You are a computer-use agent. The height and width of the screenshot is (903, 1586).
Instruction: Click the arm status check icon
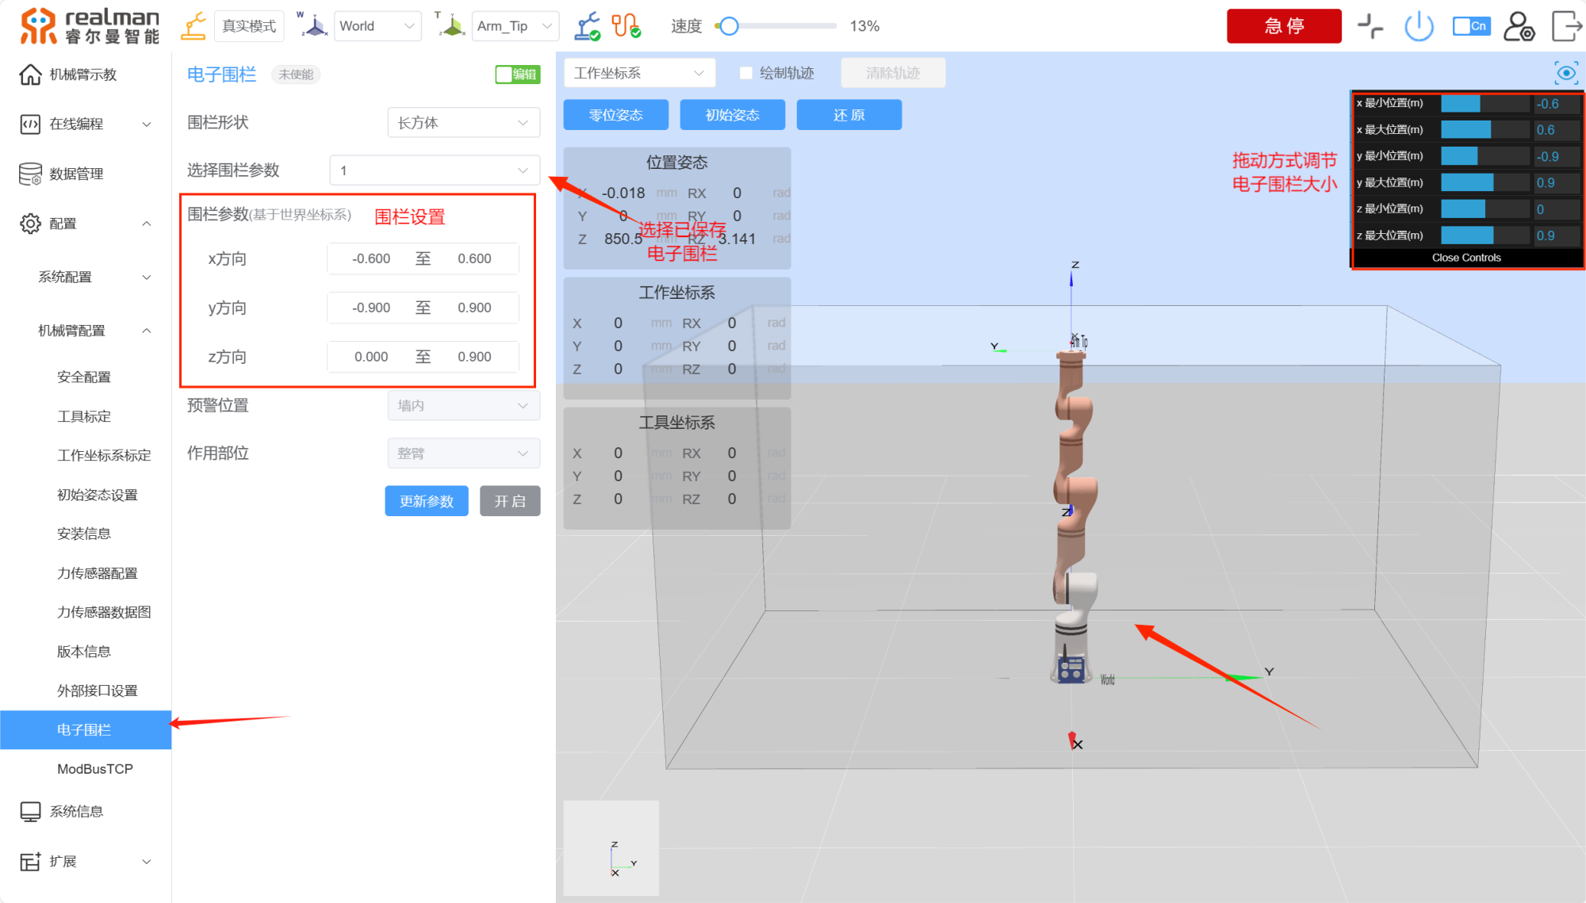click(588, 26)
